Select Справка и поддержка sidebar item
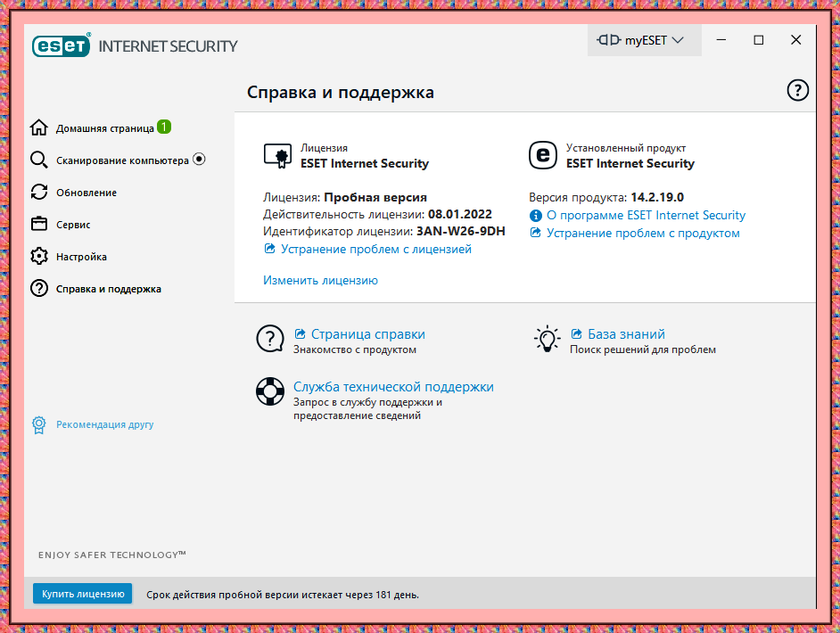This screenshot has height=633, width=840. (108, 289)
